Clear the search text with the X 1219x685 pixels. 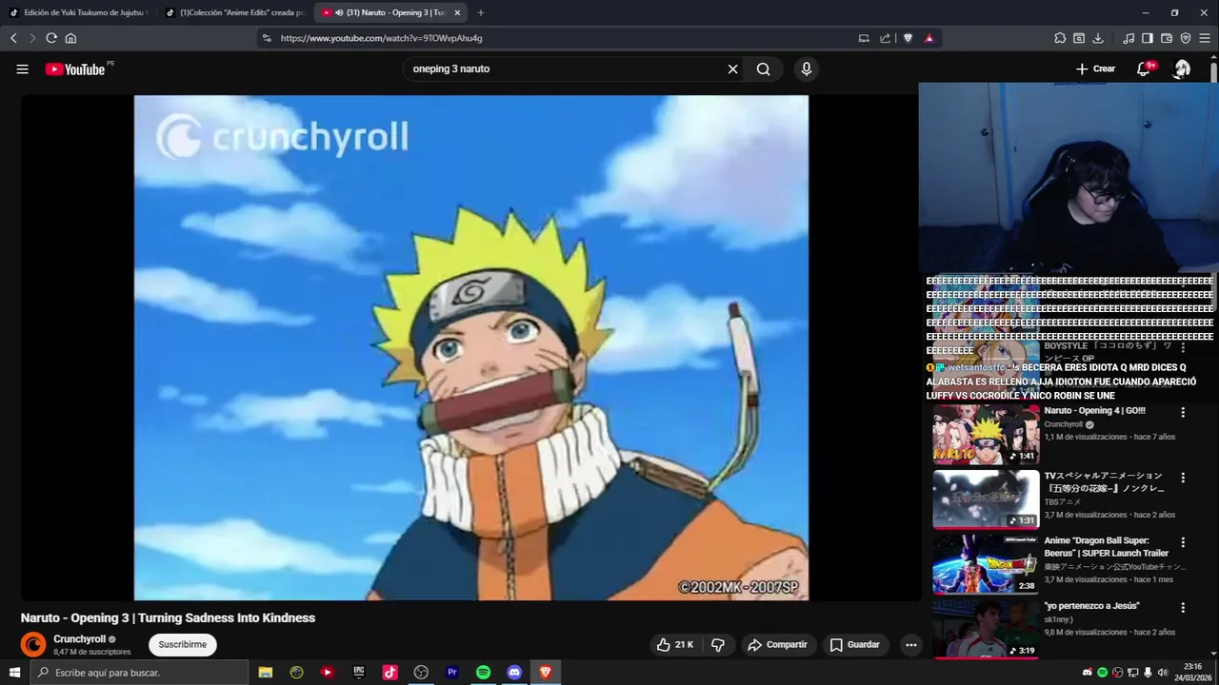732,69
